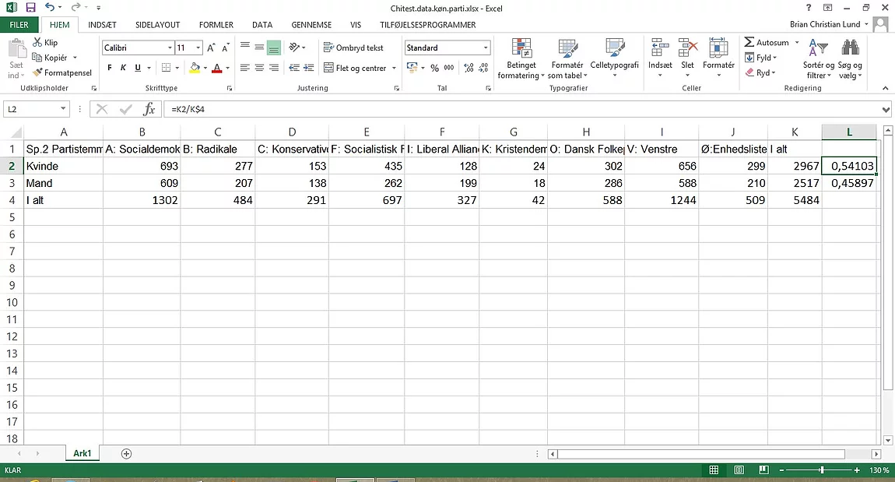This screenshot has width=895, height=482.
Task: Switch to the DATA tab
Action: [x=262, y=25]
